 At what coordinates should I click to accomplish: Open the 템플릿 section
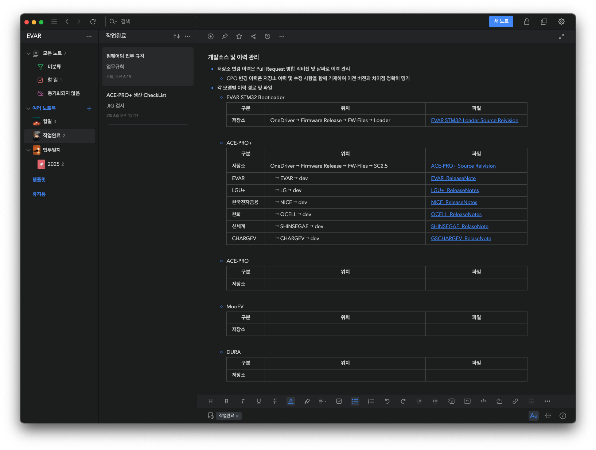click(39, 180)
